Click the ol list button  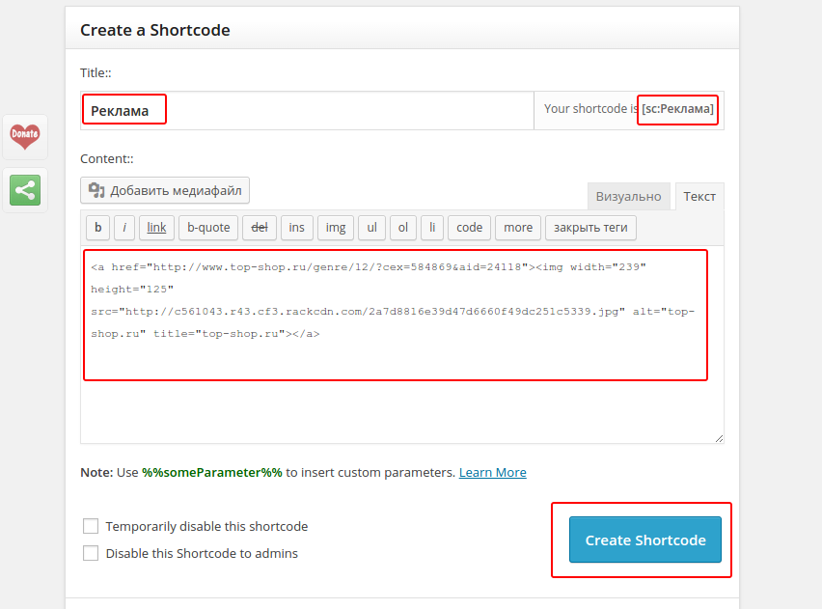click(403, 228)
